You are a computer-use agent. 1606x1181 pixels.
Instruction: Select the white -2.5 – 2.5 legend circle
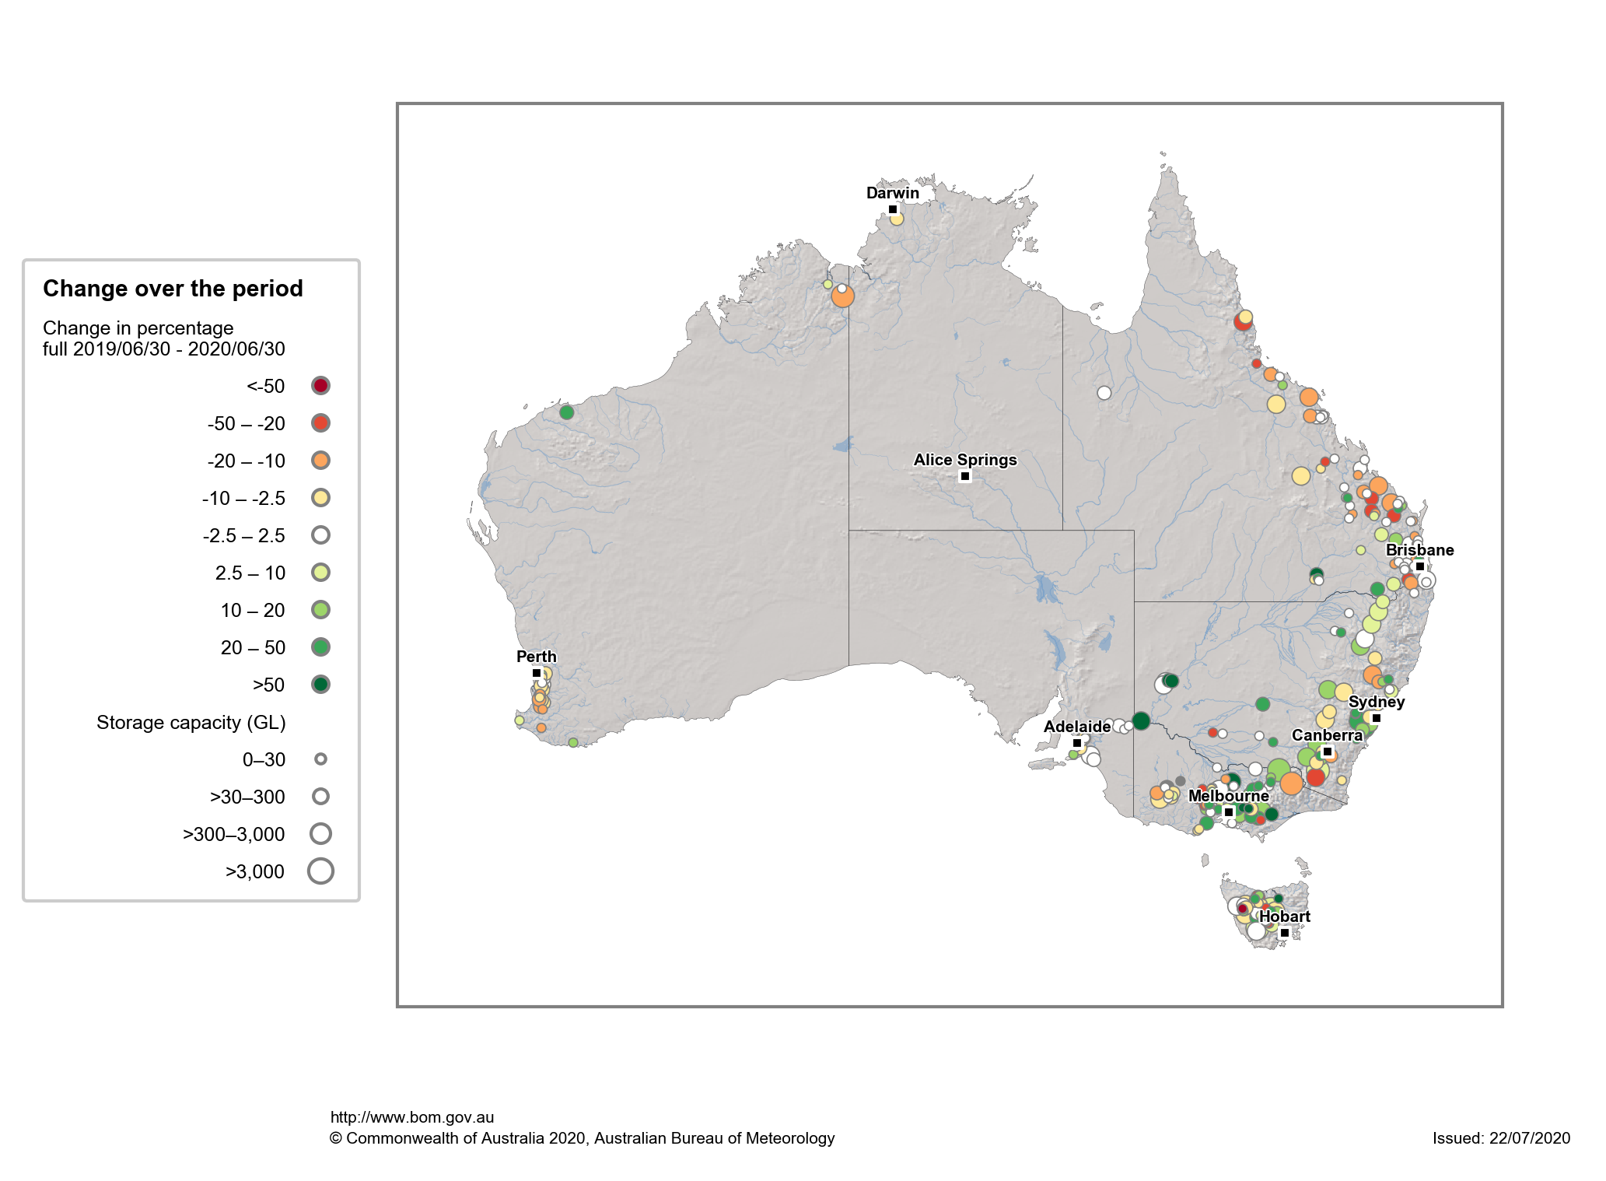320,534
